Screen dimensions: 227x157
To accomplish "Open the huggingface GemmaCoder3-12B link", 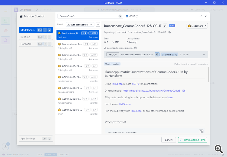I will [154, 91].
